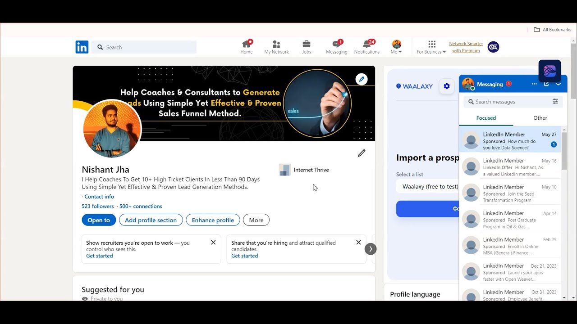Click the Suggested for you heading

[x=113, y=289]
